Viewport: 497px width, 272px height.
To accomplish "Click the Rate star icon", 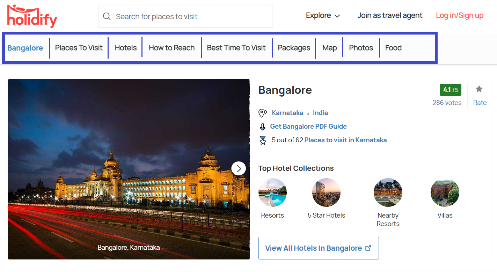I will (479, 89).
